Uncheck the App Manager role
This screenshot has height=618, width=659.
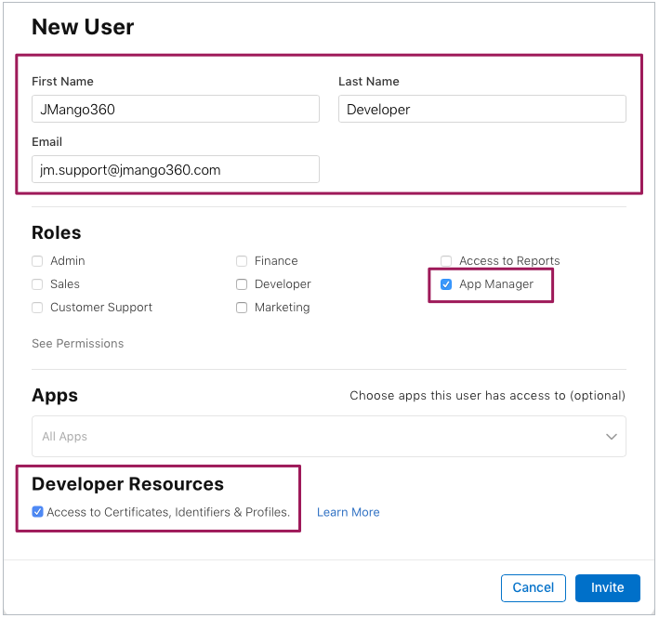pyautogui.click(x=446, y=284)
